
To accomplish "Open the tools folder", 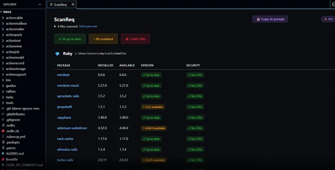I will (x=10, y=103).
